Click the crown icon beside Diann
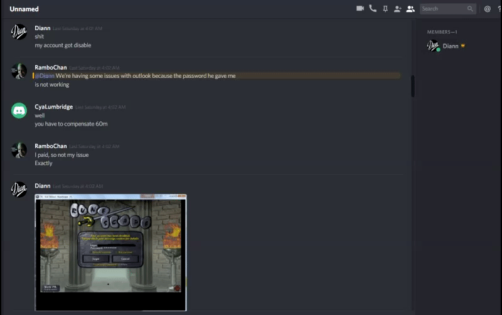Viewport: 502px width, 315px height. tap(462, 46)
